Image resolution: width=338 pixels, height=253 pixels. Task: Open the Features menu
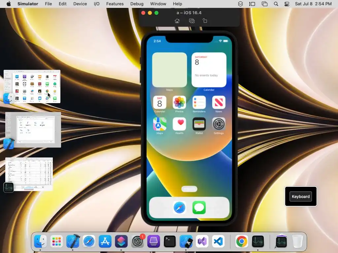click(115, 4)
